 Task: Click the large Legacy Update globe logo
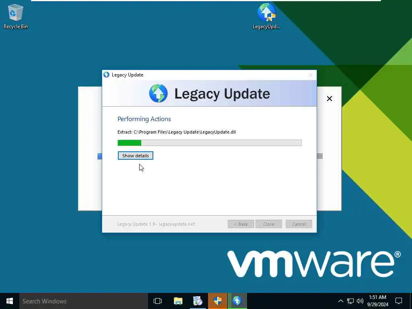click(158, 93)
